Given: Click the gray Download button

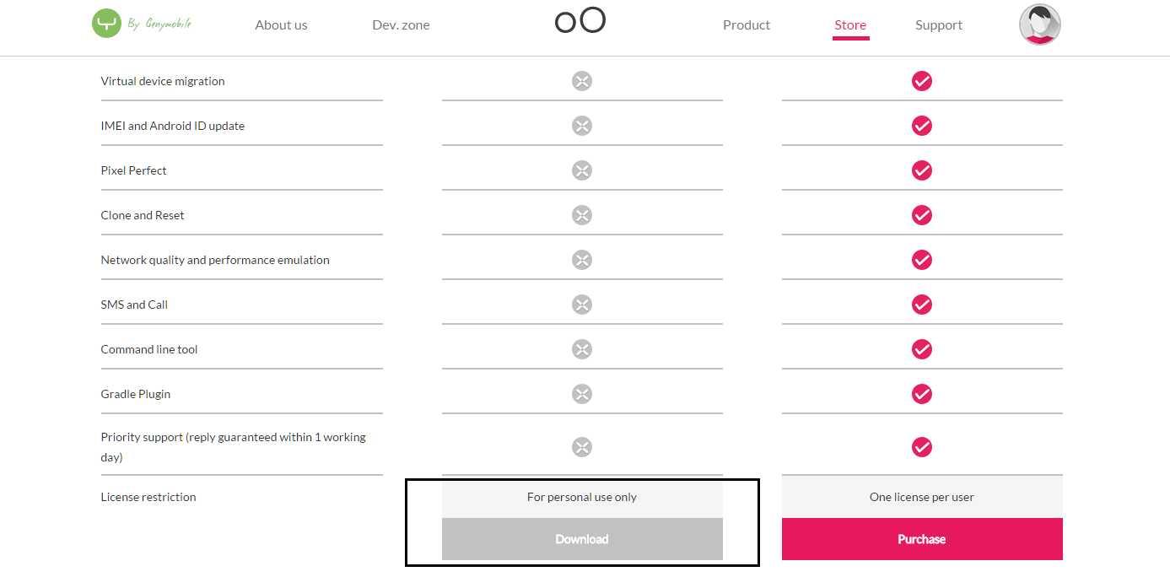Looking at the screenshot, I should (582, 539).
